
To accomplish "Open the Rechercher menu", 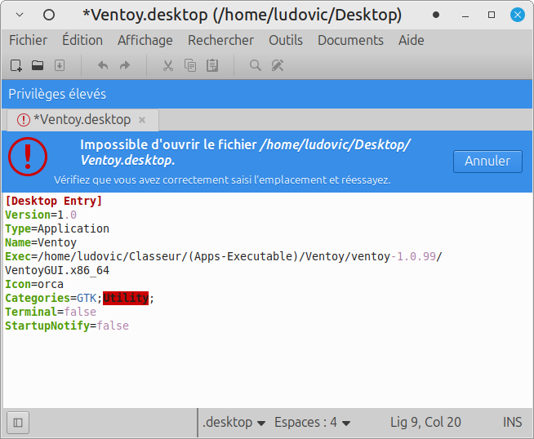I will point(220,40).
